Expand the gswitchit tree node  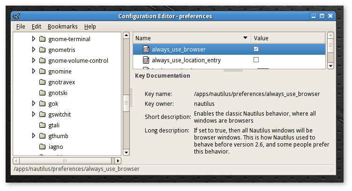click(x=34, y=114)
